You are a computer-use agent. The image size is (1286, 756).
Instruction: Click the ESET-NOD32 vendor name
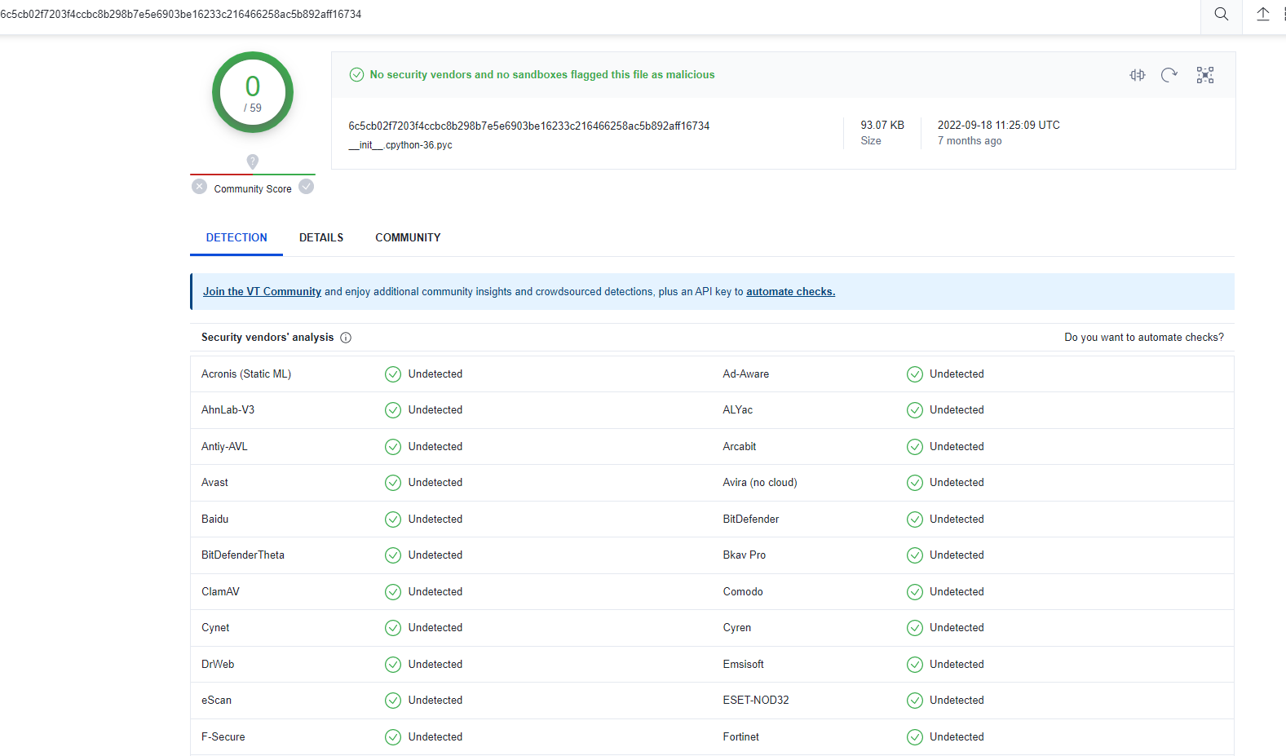[x=756, y=701]
